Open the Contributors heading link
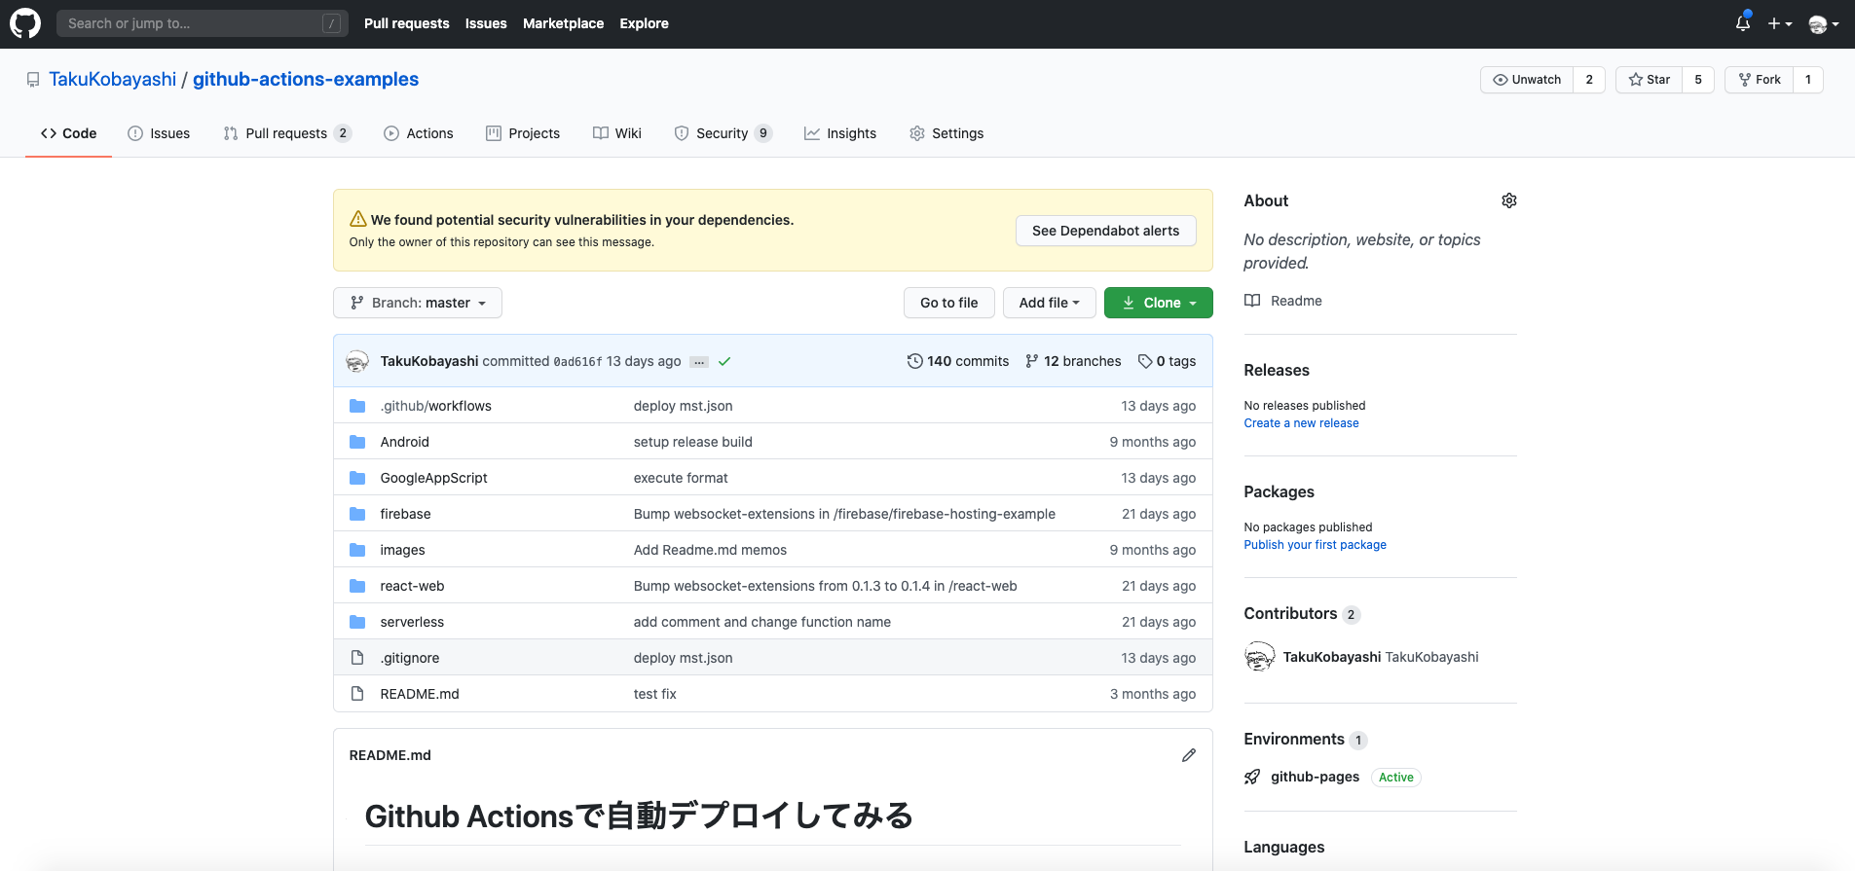The image size is (1855, 871). tap(1302, 613)
